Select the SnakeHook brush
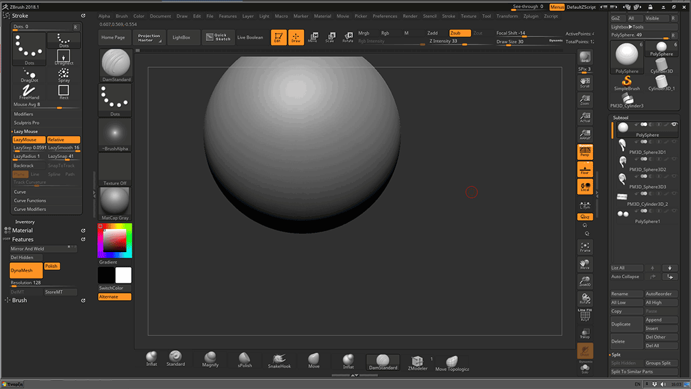 pos(279,360)
